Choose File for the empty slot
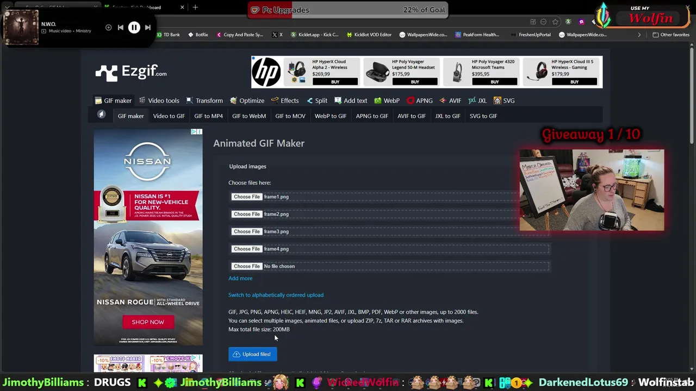The width and height of the screenshot is (696, 391). tap(247, 266)
